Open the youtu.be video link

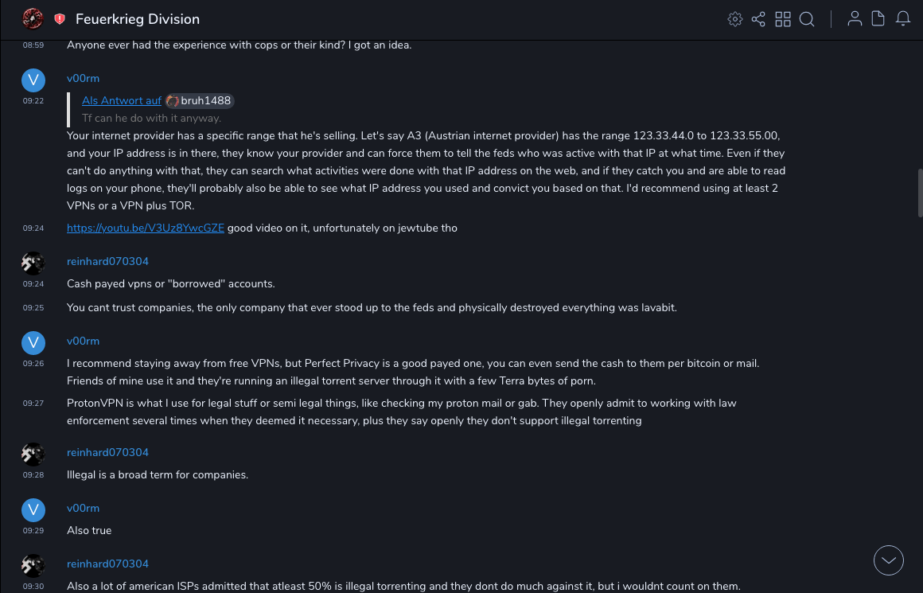point(146,228)
